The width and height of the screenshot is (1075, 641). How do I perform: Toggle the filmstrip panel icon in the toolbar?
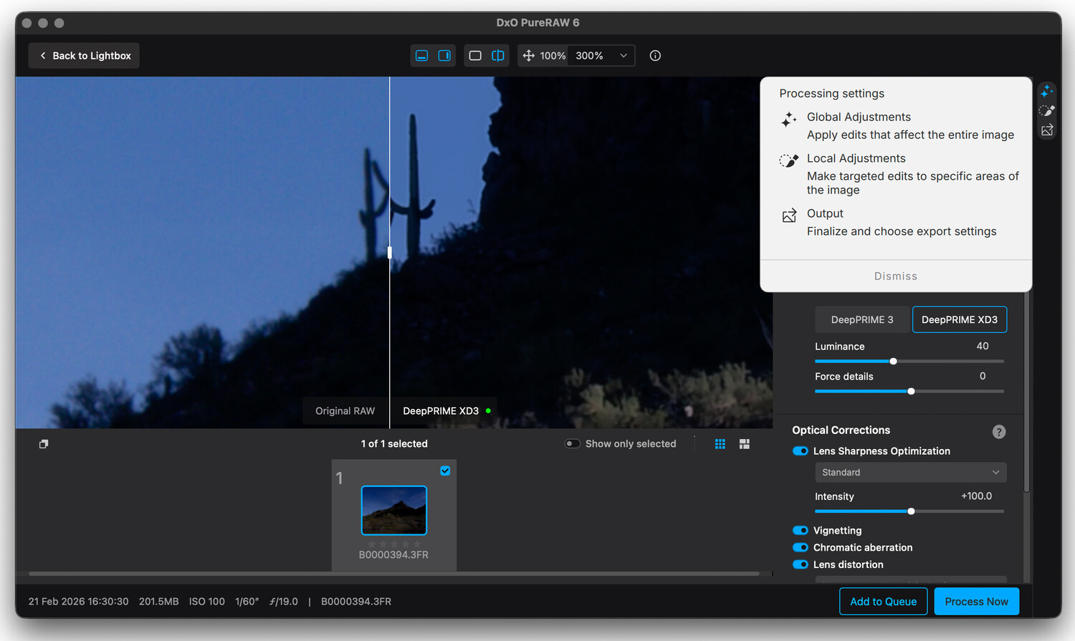[x=422, y=56]
